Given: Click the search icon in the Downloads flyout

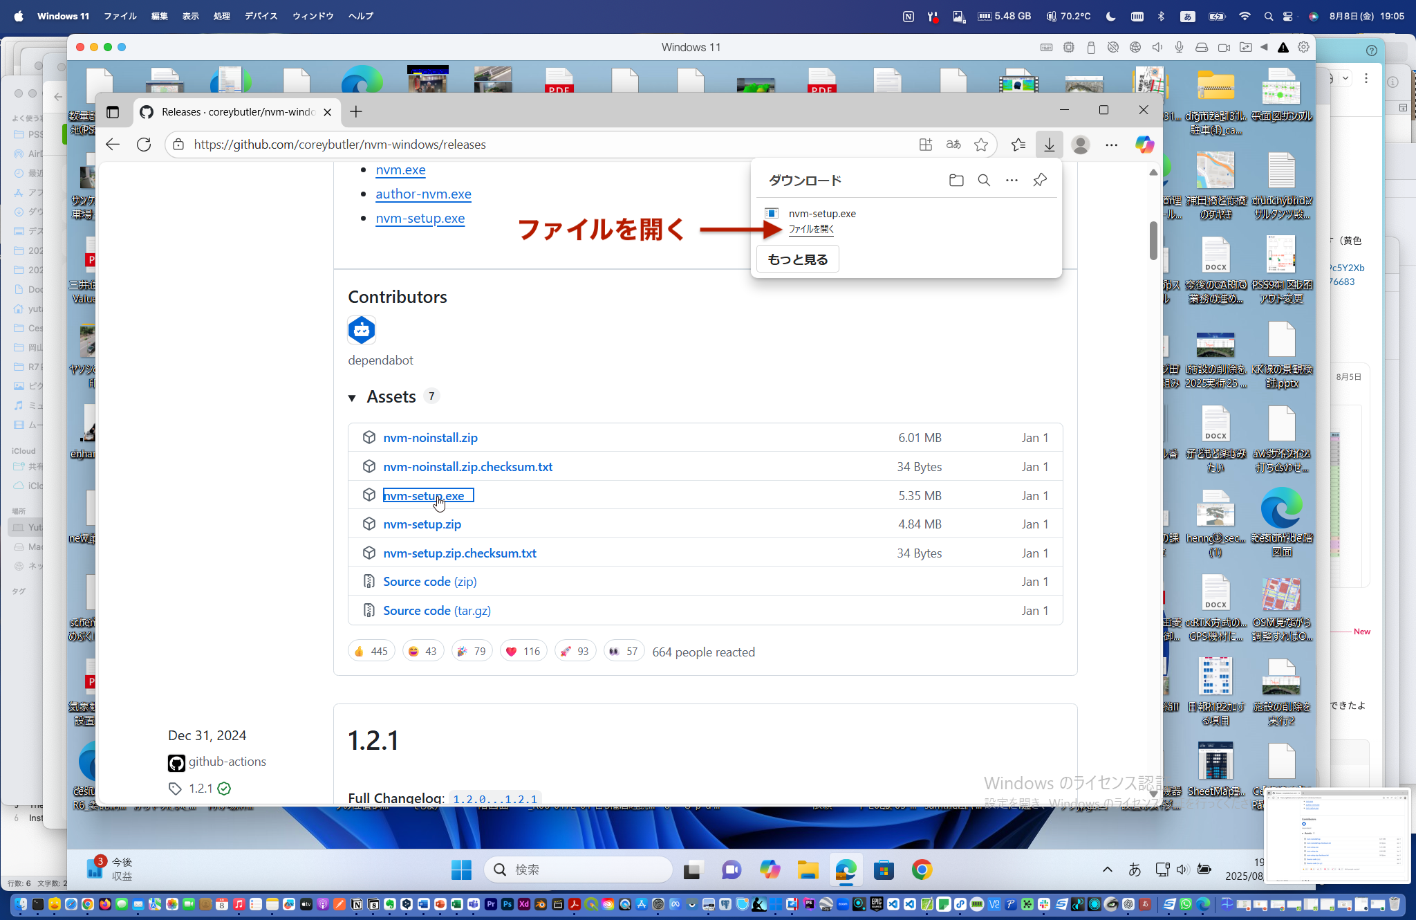Looking at the screenshot, I should 984,180.
